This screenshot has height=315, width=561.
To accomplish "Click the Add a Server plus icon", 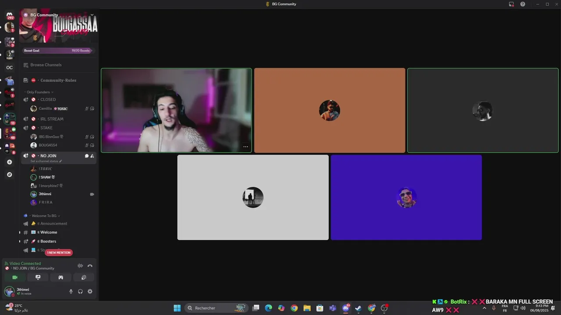I will click(x=9, y=162).
